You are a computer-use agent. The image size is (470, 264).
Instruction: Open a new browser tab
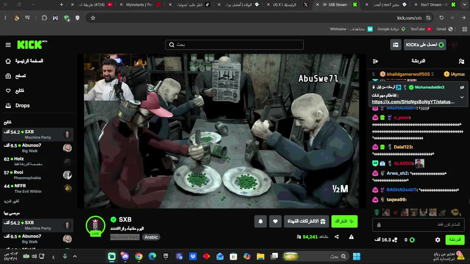click(61, 5)
